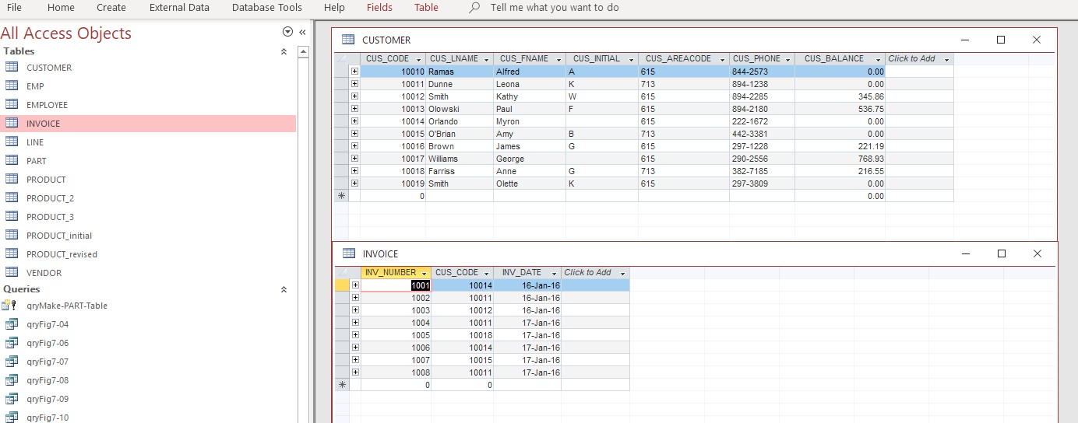Collapse navigation pane with shutter bar button
Viewport: 1078px width, 423px height.
302,32
